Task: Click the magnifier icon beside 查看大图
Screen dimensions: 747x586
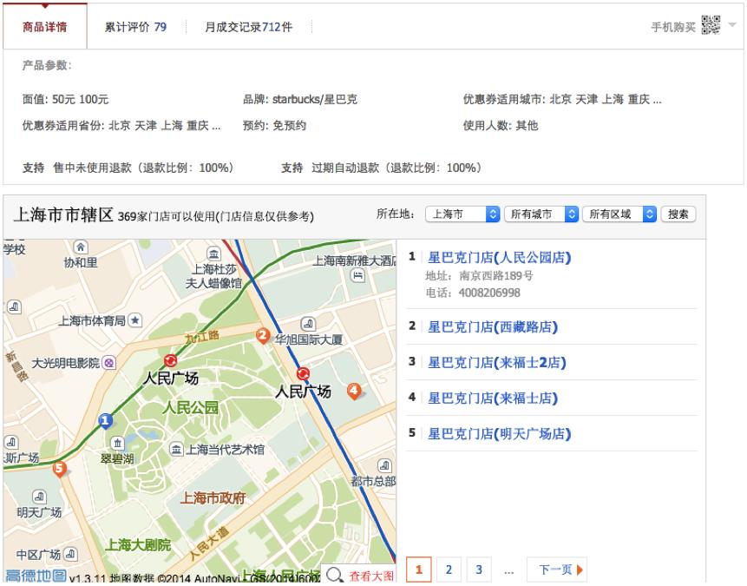Action: pos(334,575)
